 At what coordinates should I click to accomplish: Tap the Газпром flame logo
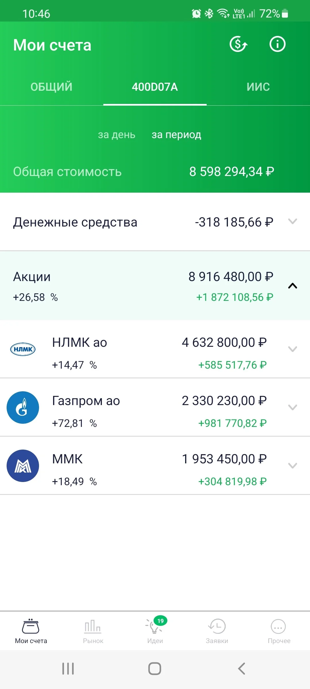[23, 407]
